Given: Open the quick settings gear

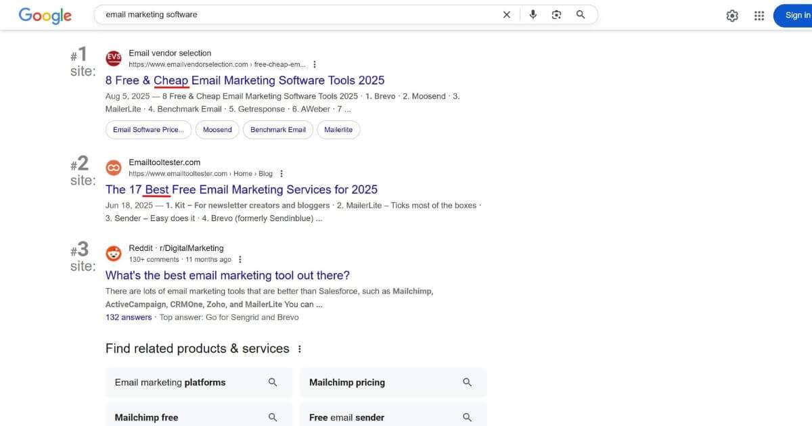Looking at the screenshot, I should [x=732, y=15].
